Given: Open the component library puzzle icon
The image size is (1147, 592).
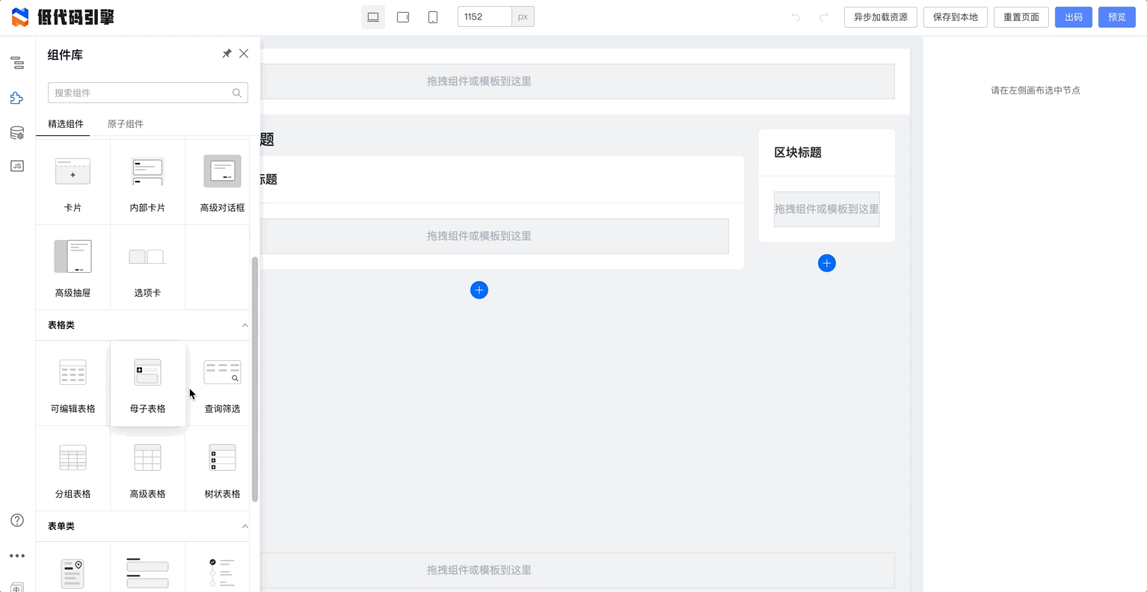Looking at the screenshot, I should 17,98.
